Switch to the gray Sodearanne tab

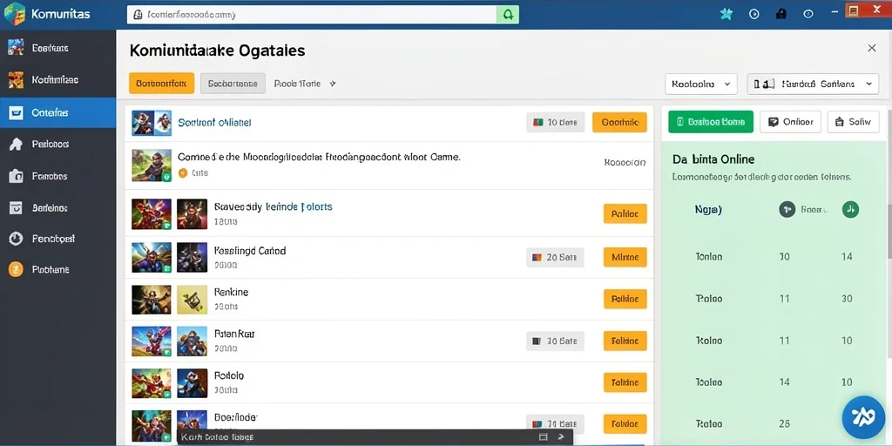click(x=233, y=83)
